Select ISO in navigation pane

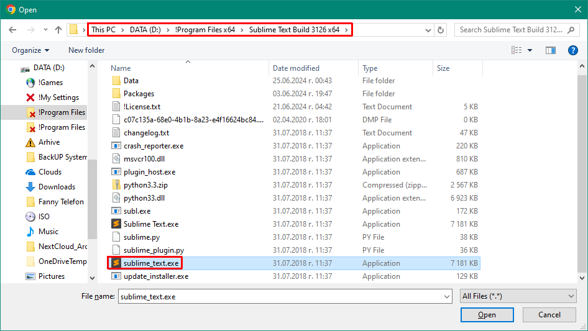pos(44,217)
